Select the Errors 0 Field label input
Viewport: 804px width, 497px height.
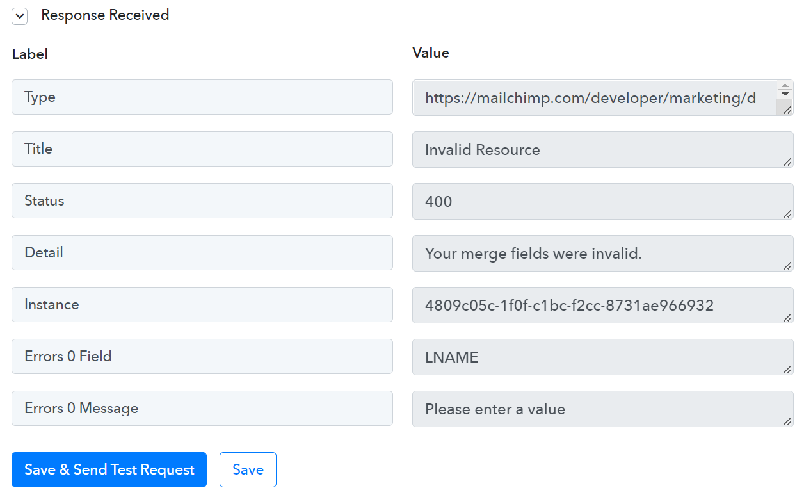coord(202,357)
